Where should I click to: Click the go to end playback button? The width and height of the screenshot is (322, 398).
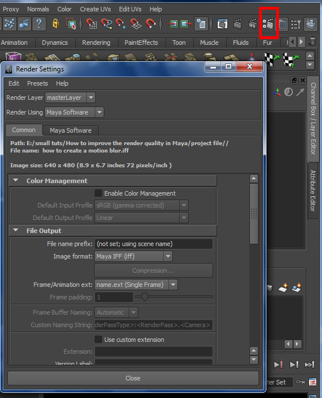(310, 365)
